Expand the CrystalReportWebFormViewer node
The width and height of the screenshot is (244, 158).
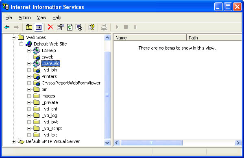coord(29,83)
